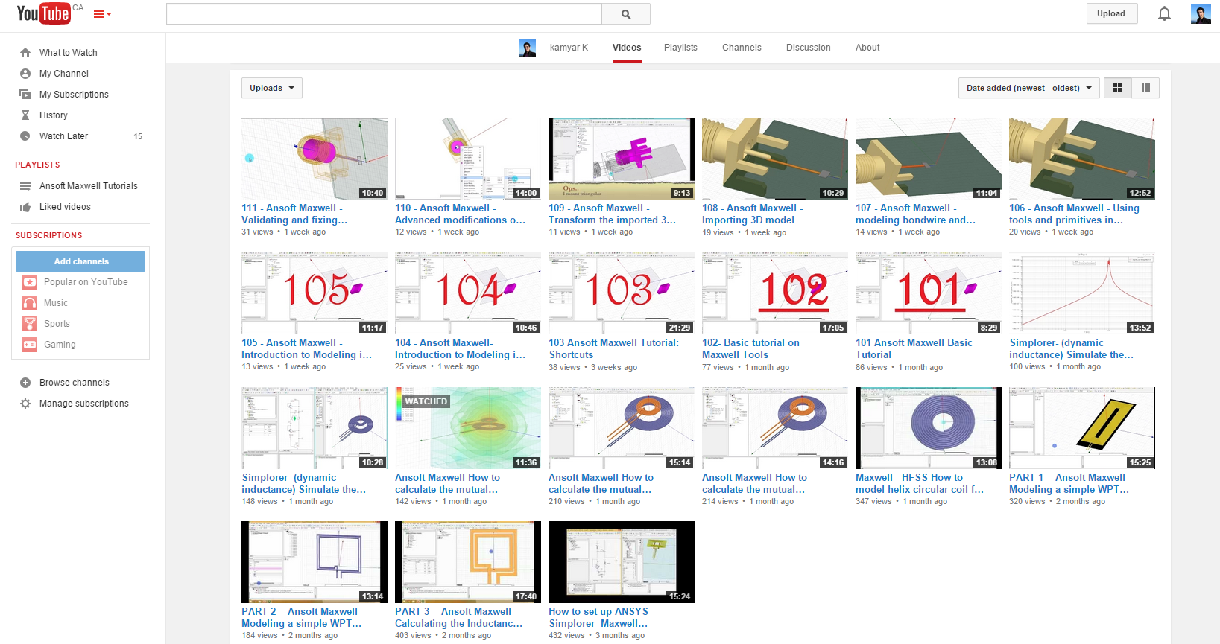Click the Add channels button

80,261
